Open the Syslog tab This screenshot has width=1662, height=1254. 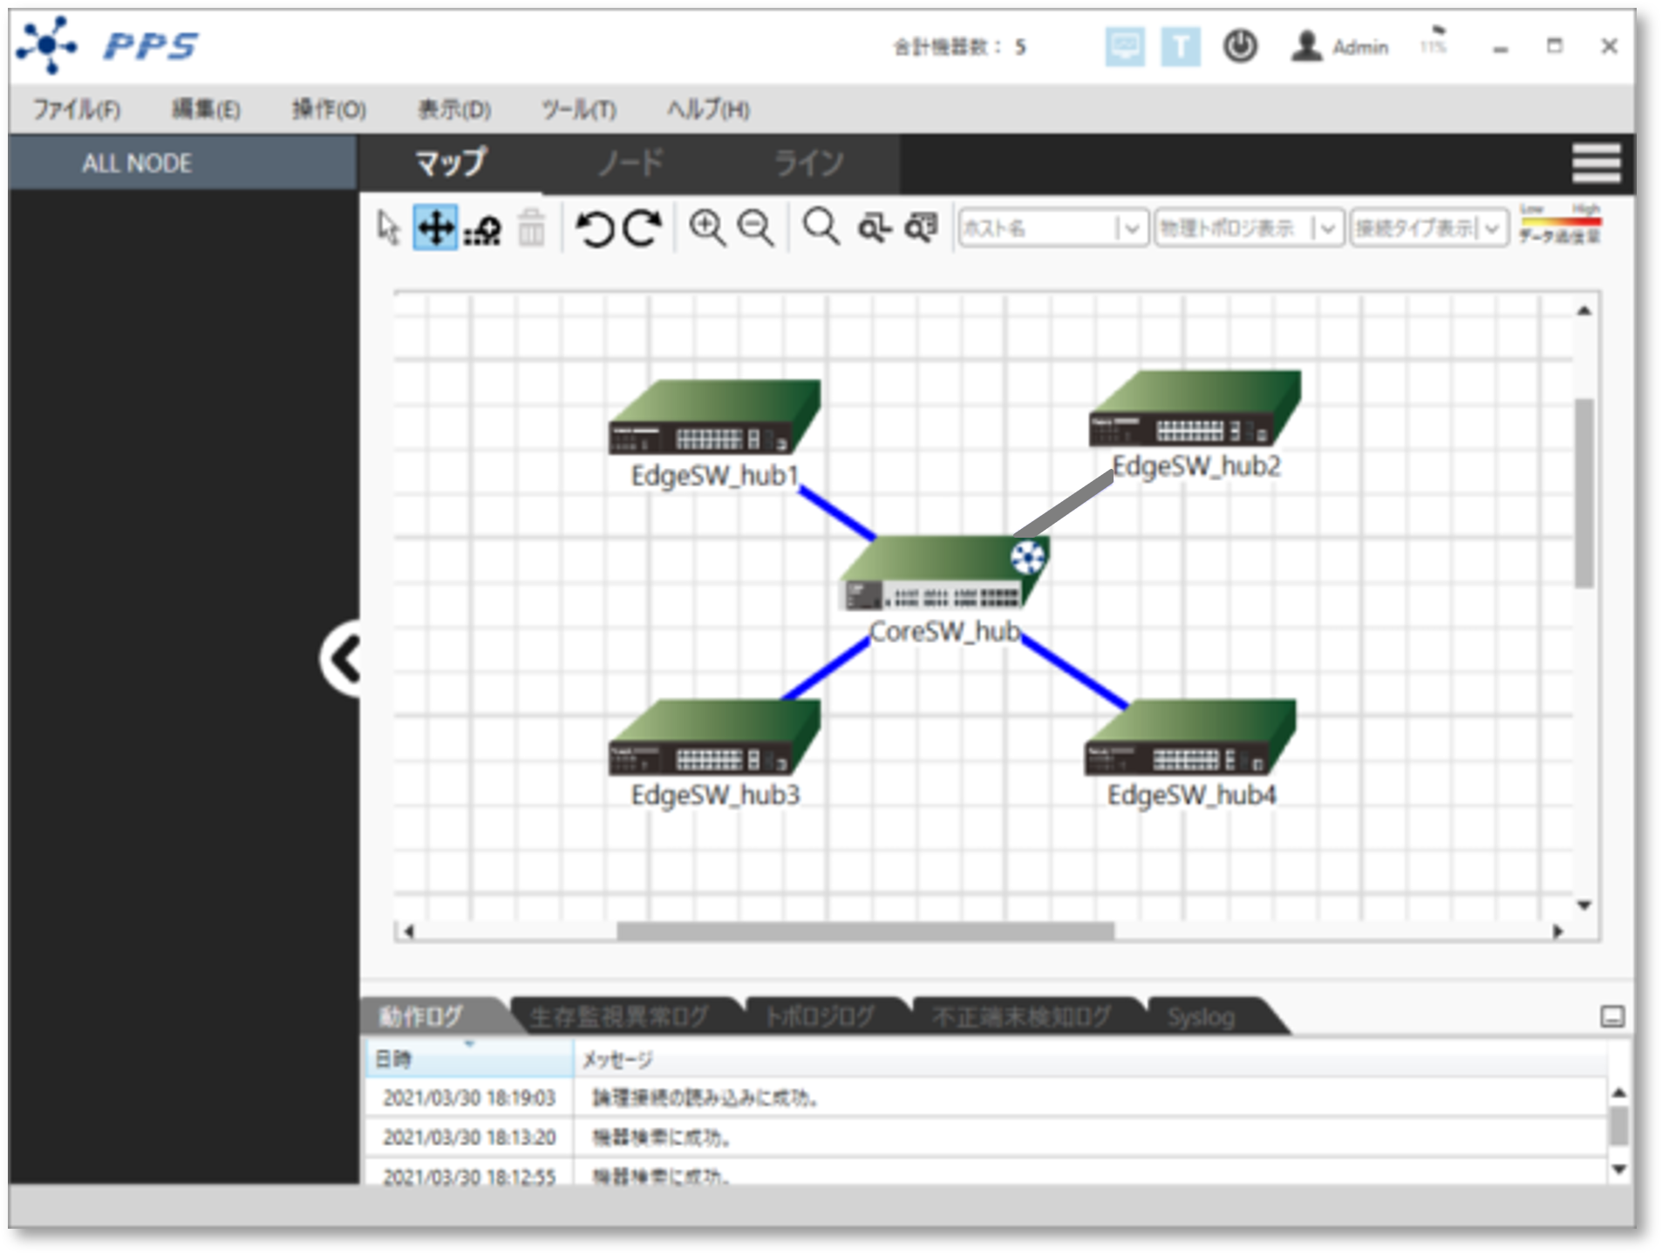pyautogui.click(x=1202, y=1016)
